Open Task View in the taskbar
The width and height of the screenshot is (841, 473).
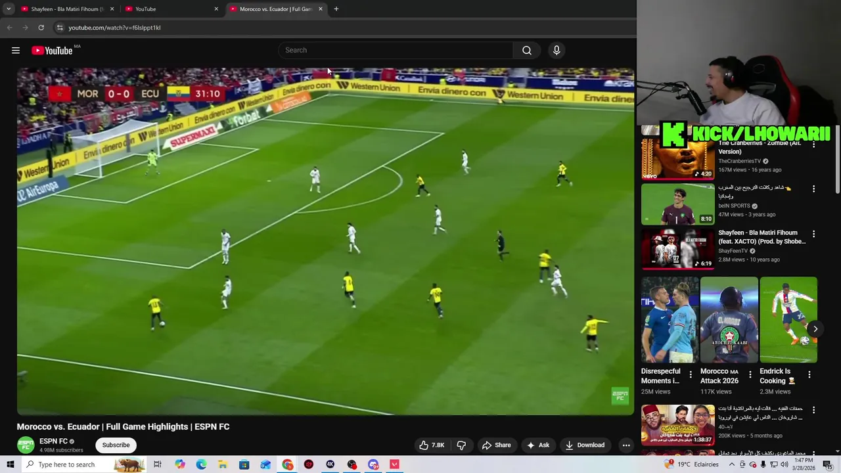tap(158, 464)
